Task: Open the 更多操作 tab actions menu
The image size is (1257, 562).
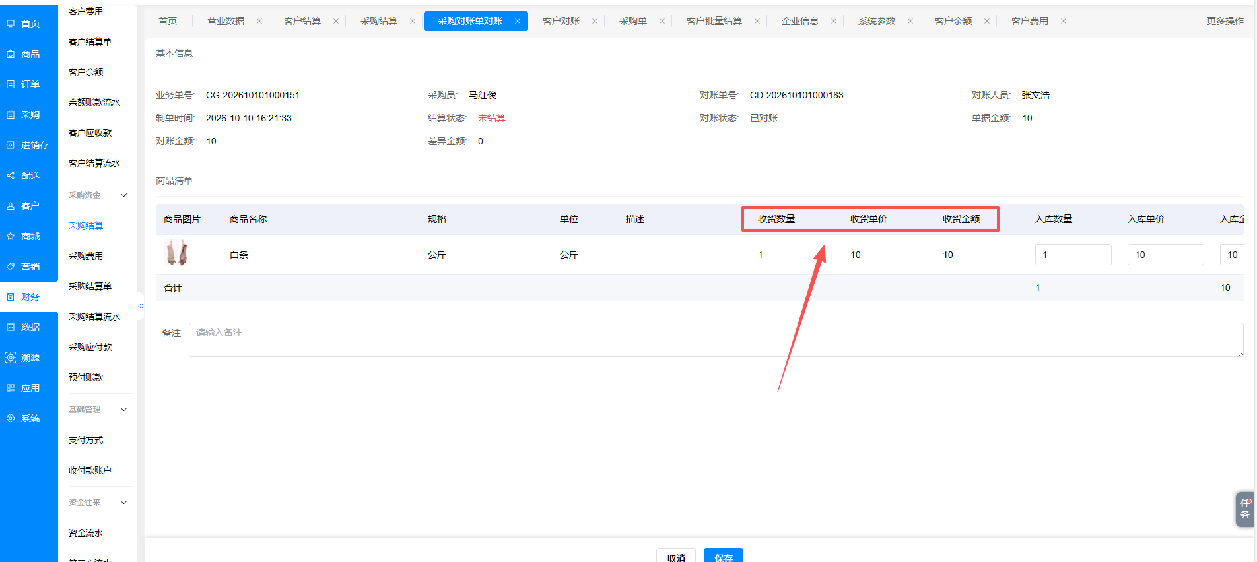Action: click(x=1225, y=21)
